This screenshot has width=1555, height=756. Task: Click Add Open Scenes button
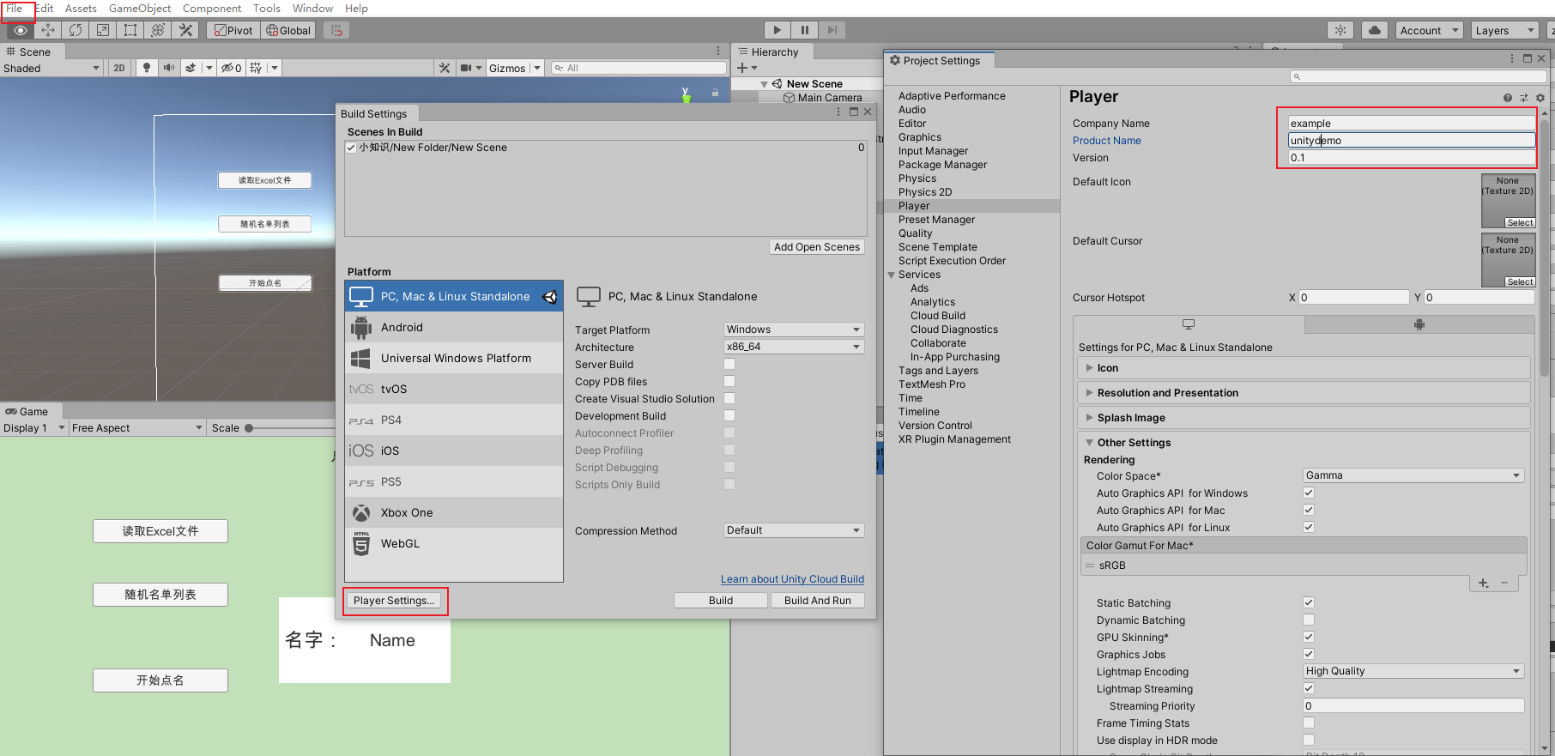(x=817, y=247)
